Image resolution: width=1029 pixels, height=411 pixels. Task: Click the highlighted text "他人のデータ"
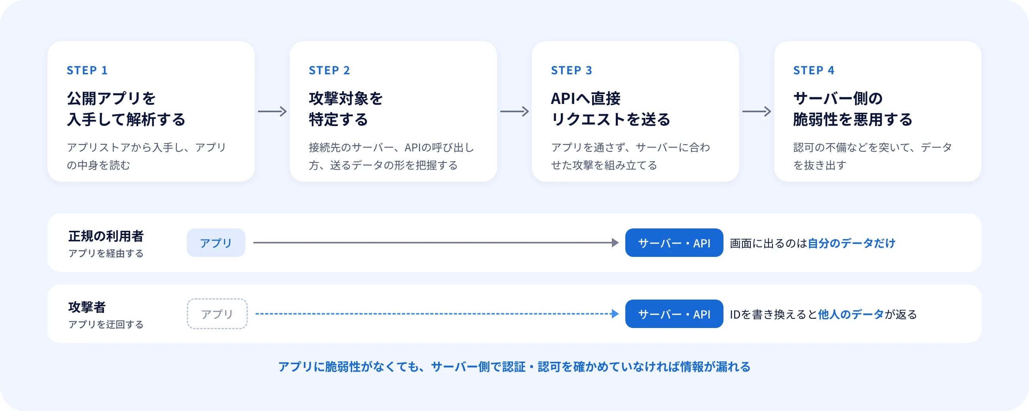(x=851, y=314)
